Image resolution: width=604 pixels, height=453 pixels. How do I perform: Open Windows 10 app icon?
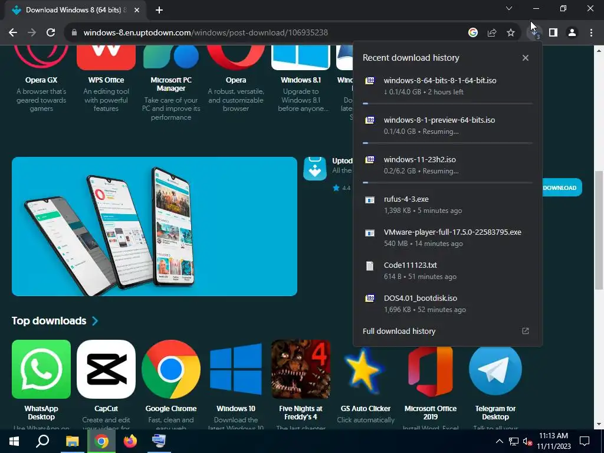(x=236, y=369)
